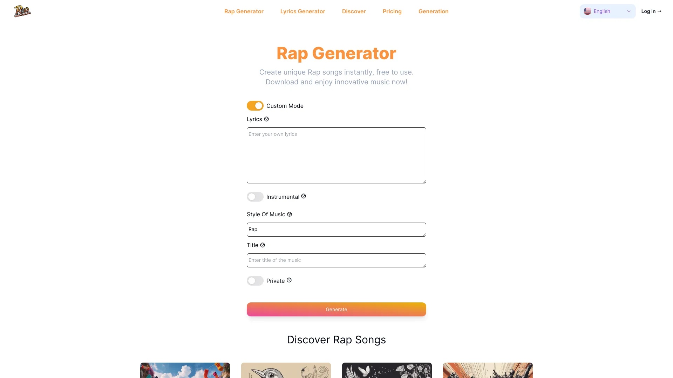Click the Title field help icon
The height and width of the screenshot is (378, 673).
tap(263, 245)
